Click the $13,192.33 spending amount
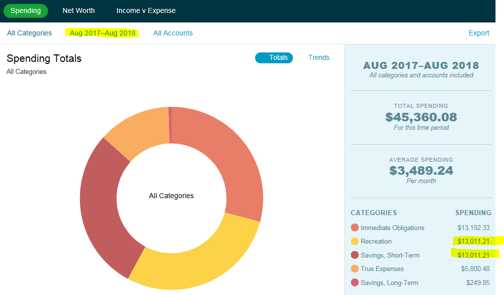This screenshot has height=295, width=504. point(473,228)
